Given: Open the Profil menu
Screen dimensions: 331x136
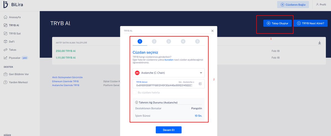Looking at the screenshot, I should point(321,5).
